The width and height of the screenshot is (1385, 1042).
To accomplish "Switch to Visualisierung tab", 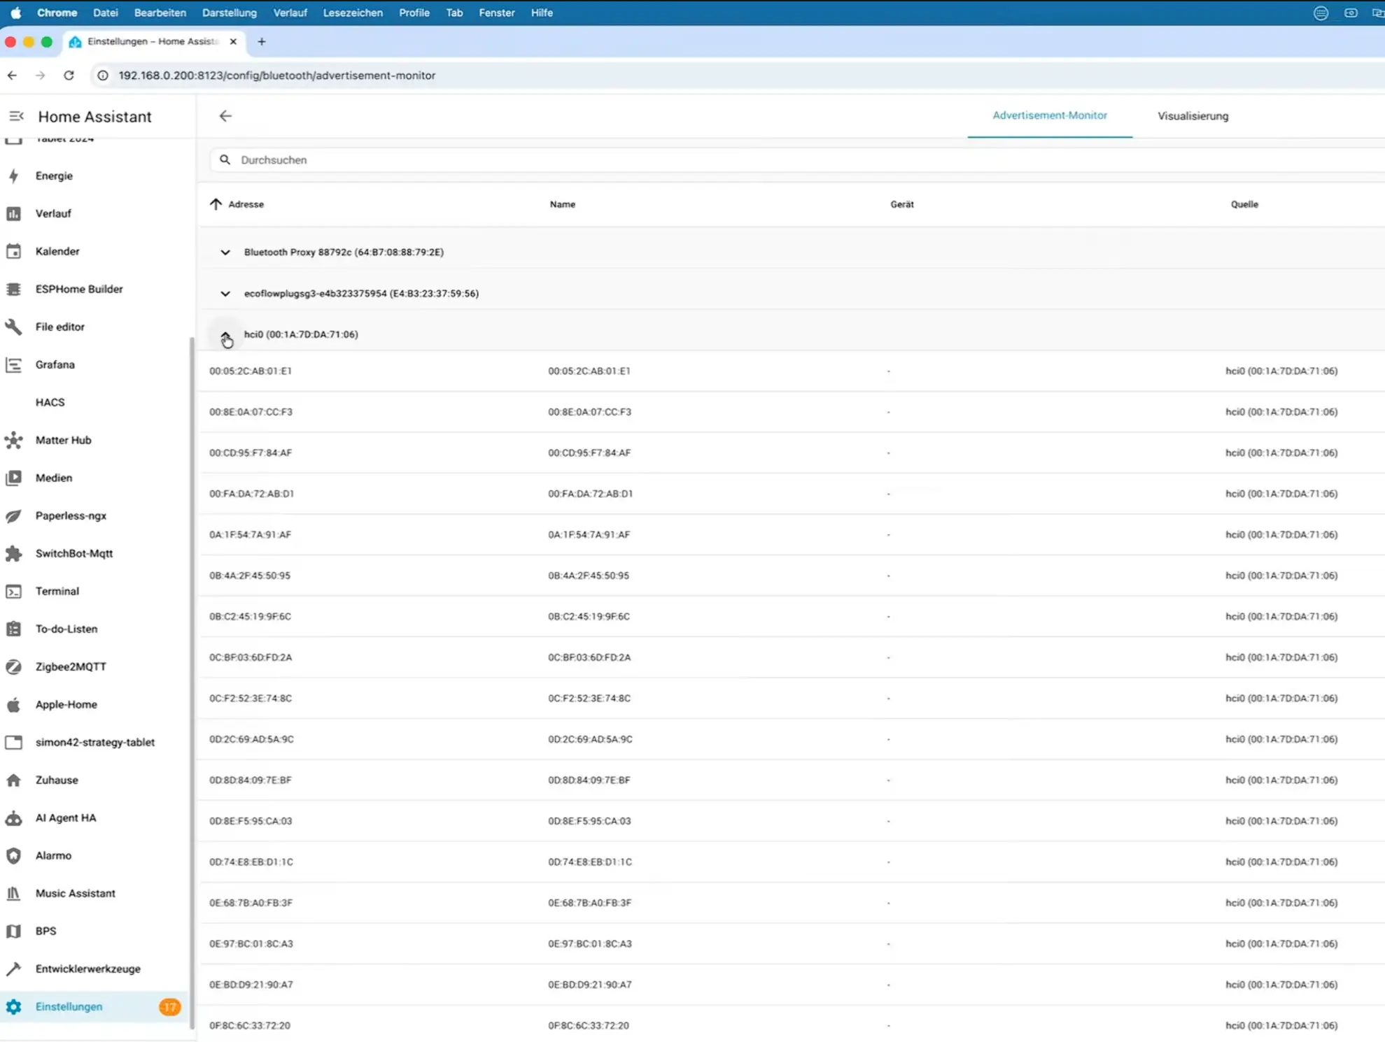I will tap(1193, 116).
